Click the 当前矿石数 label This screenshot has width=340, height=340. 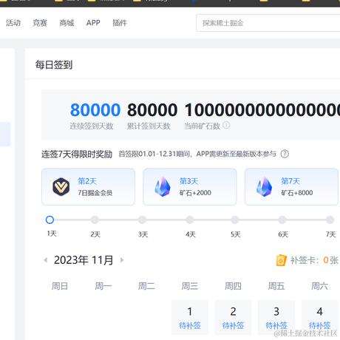pos(202,126)
